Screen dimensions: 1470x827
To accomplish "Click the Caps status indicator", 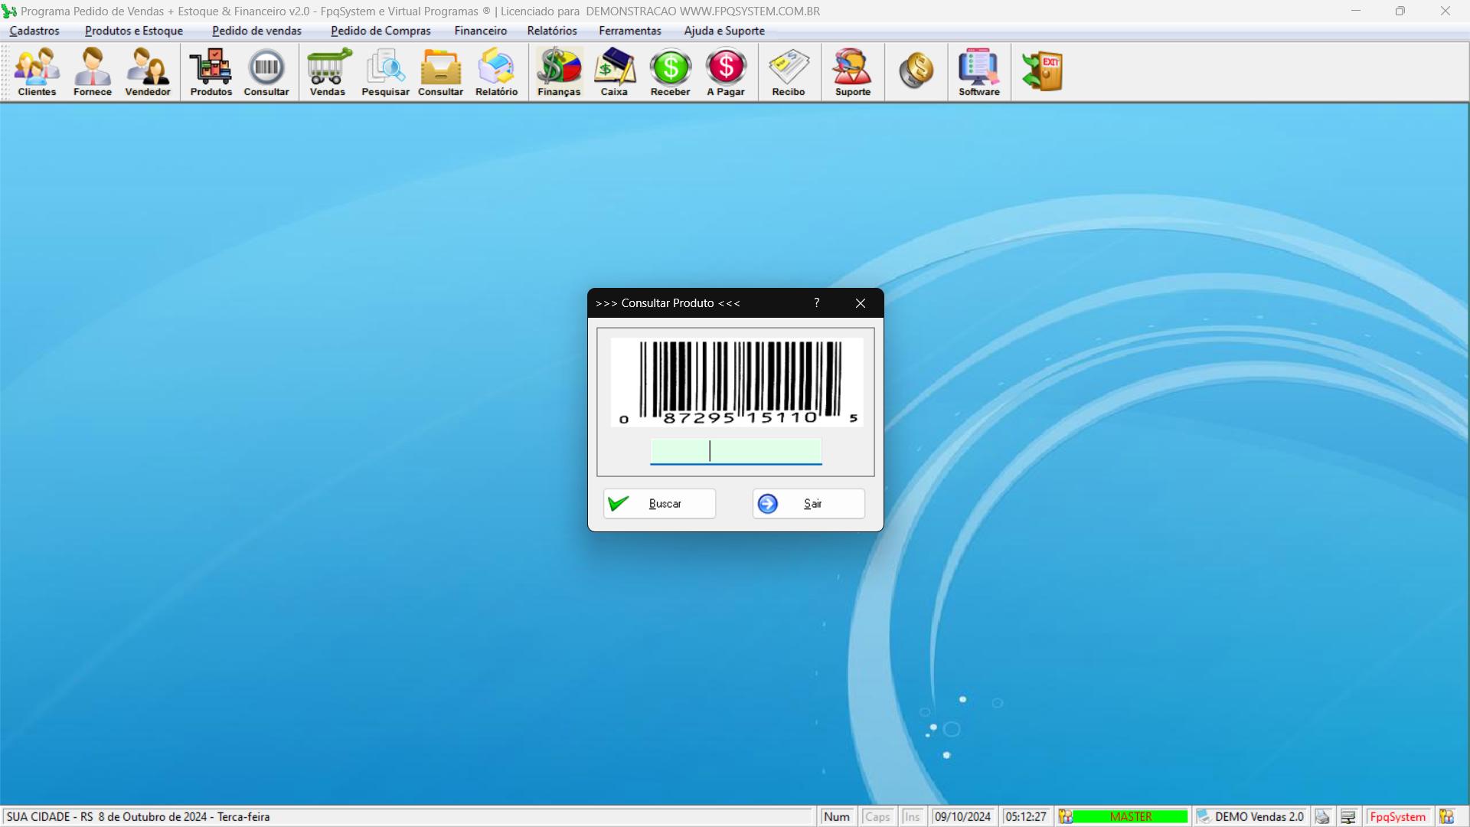I will pyautogui.click(x=877, y=817).
